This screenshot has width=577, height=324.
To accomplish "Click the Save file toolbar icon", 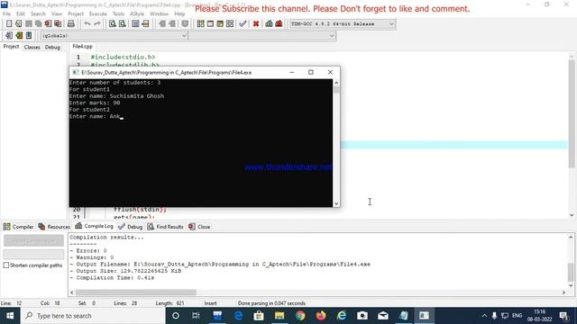I will coord(28,24).
